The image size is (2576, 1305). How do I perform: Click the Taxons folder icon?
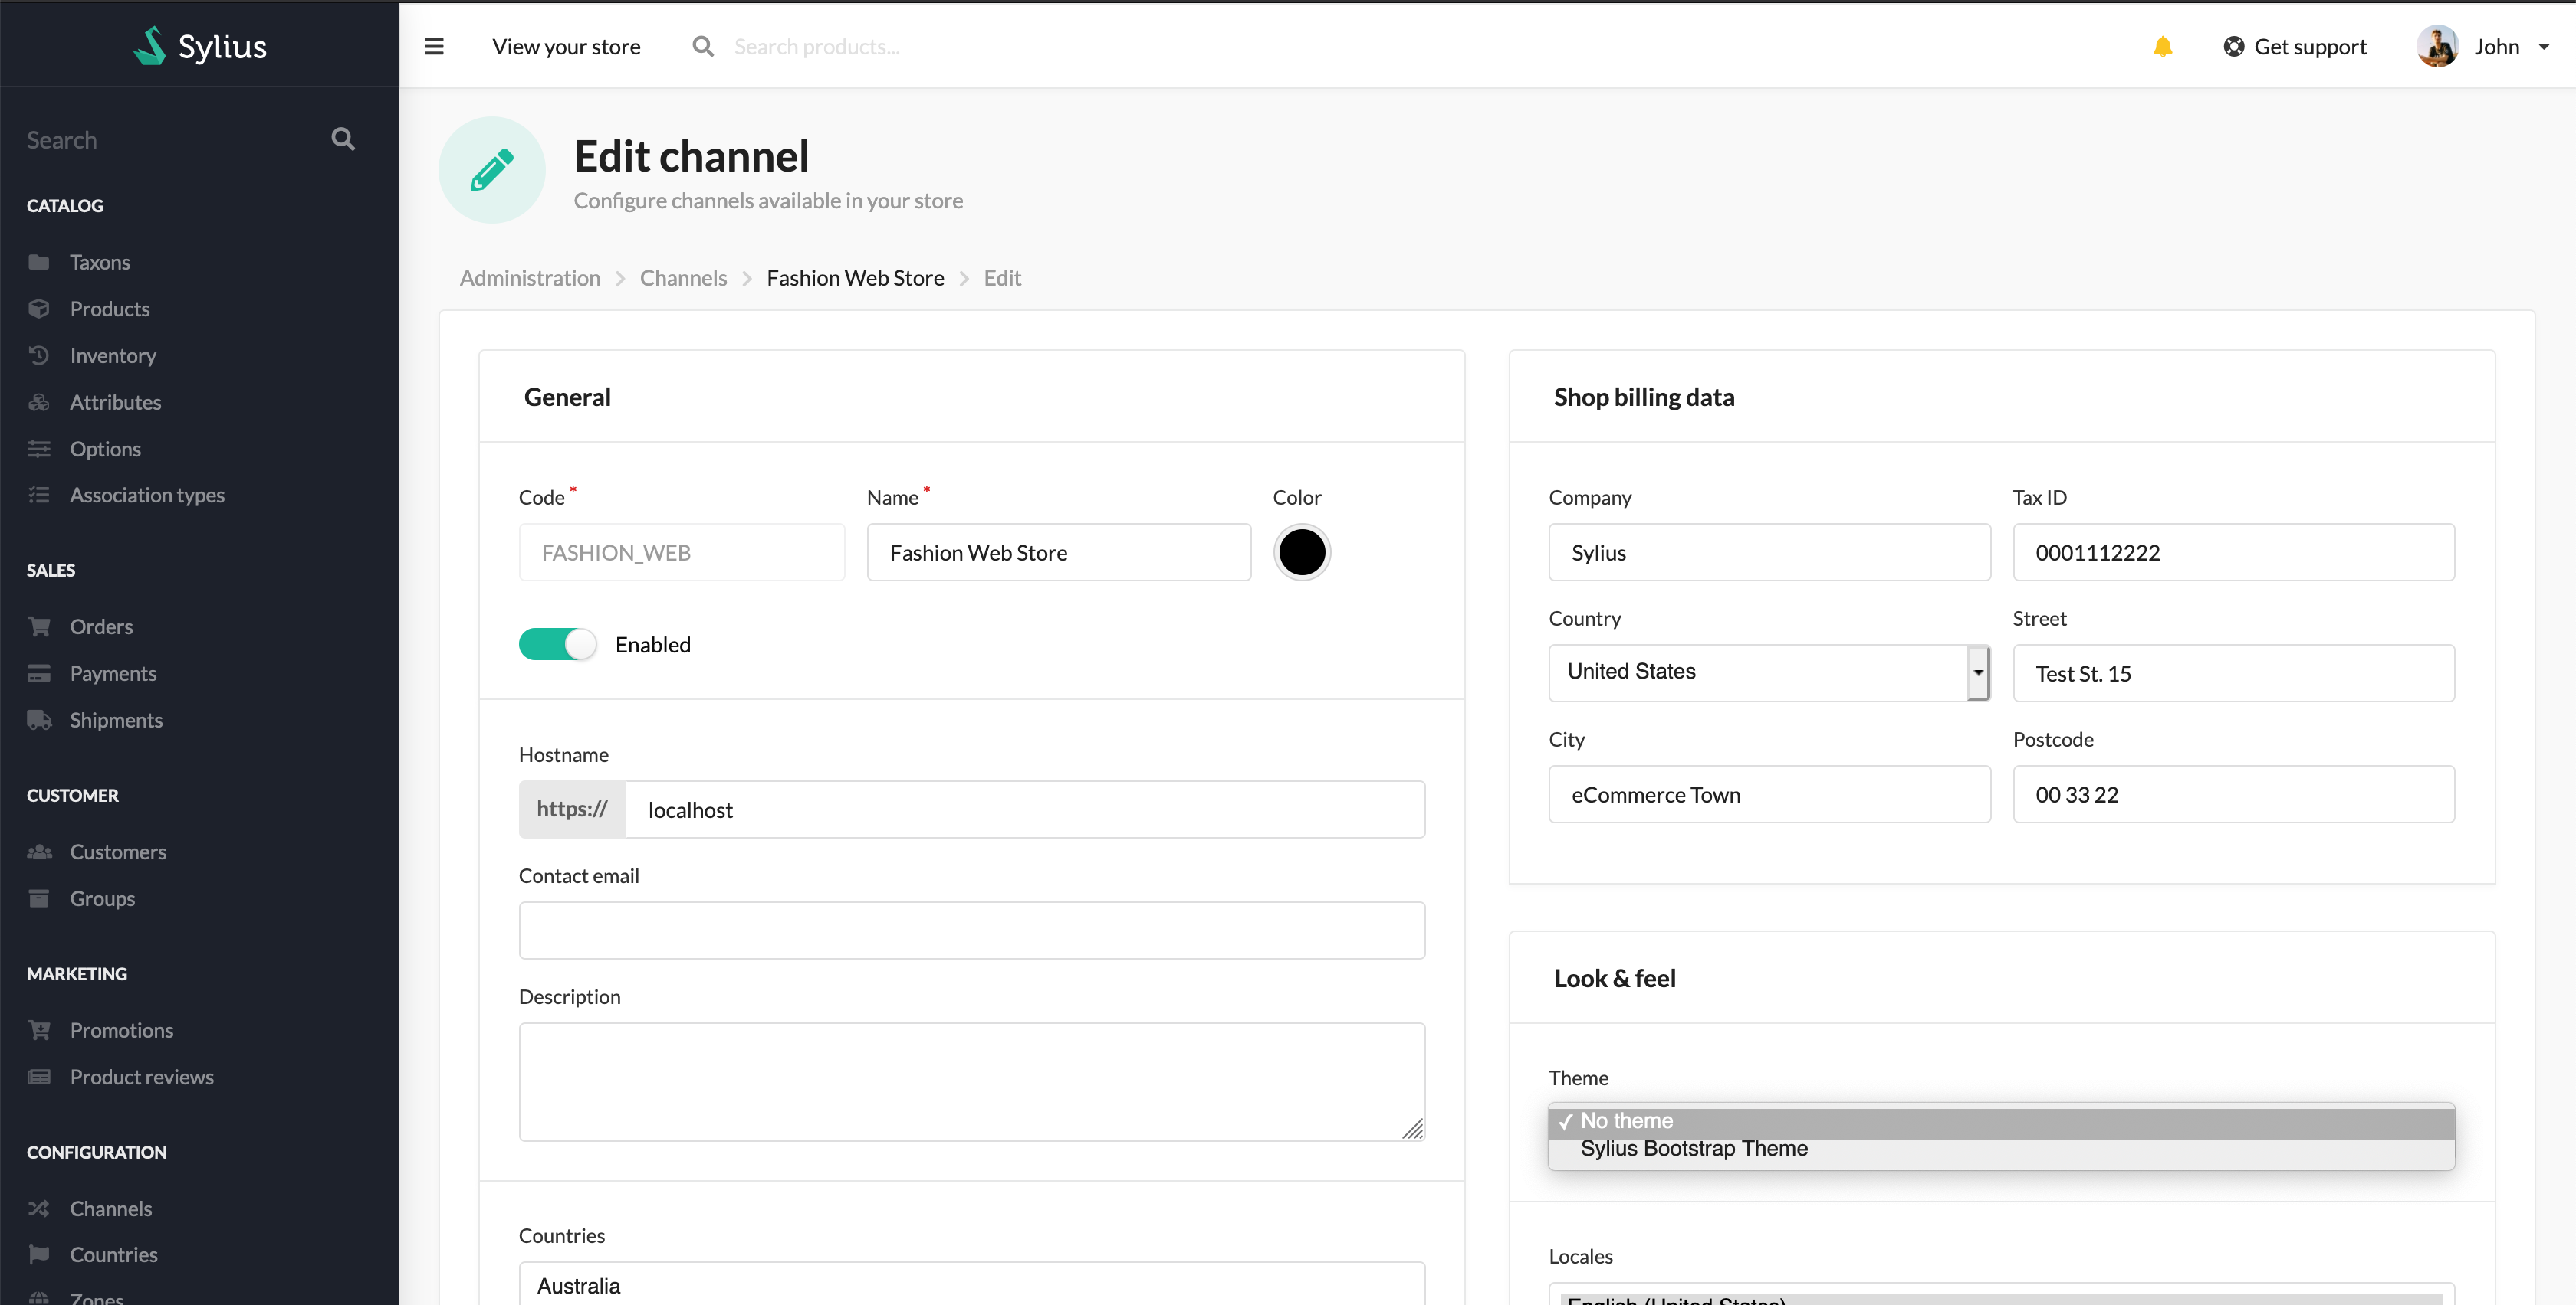pyautogui.click(x=39, y=262)
